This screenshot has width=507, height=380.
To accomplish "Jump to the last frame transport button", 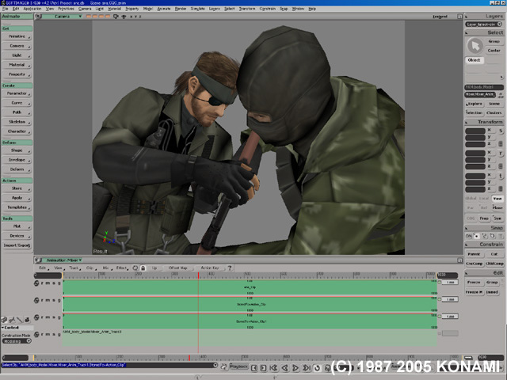I will coord(306,367).
